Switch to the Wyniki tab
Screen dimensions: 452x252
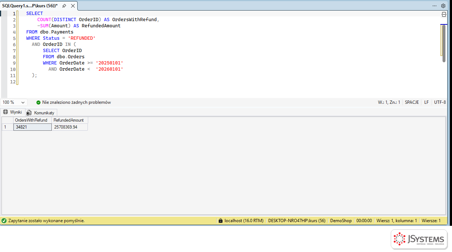tap(13, 112)
